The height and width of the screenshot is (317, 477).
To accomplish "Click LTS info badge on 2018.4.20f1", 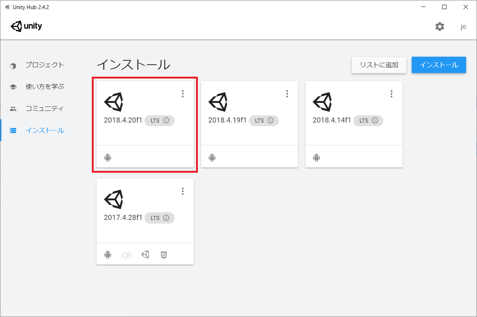I will tap(159, 121).
